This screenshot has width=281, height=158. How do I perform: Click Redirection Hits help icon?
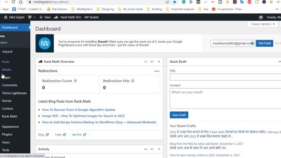click(133, 81)
